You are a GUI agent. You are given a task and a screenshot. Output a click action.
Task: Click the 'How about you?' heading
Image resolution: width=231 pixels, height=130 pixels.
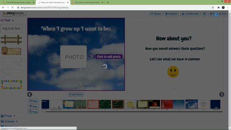tap(174, 39)
